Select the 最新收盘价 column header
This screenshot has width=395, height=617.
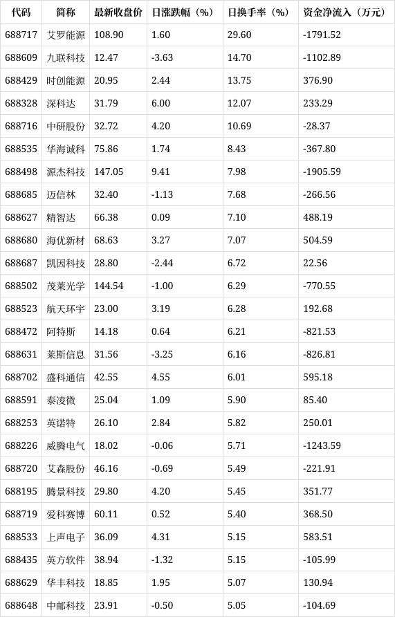click(x=118, y=12)
